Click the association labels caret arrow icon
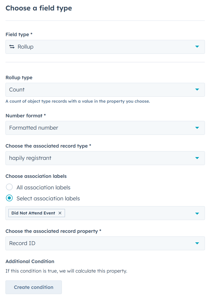Viewport: 212px width, 301px height. tap(197, 213)
